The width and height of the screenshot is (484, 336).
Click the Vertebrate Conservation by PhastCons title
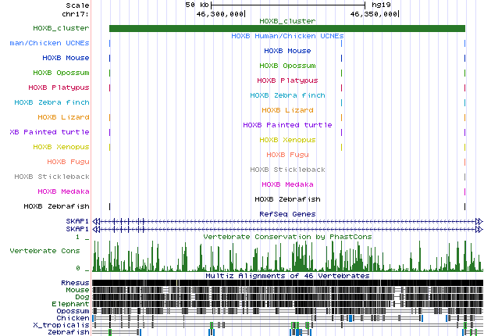click(286, 236)
